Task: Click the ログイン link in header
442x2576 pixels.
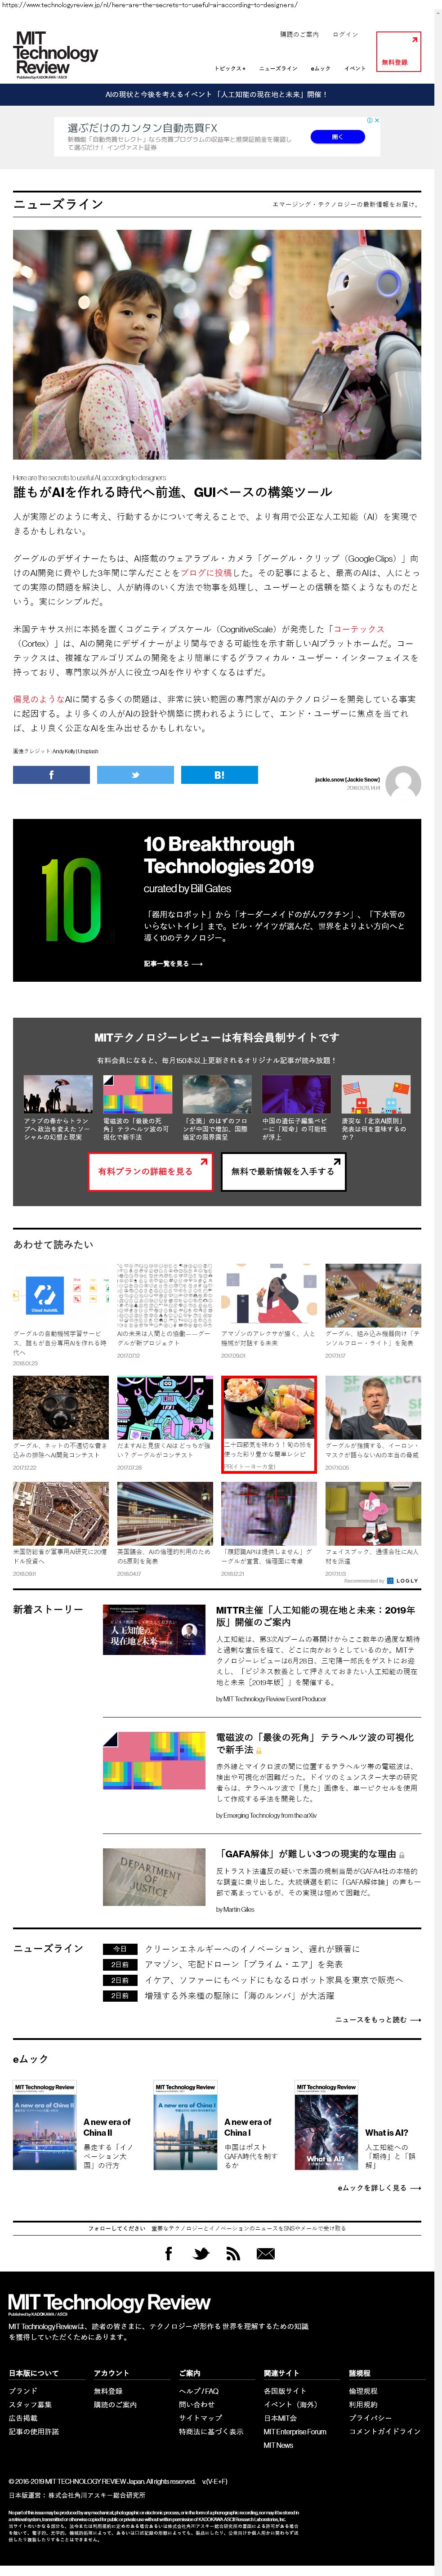Action: click(x=345, y=34)
